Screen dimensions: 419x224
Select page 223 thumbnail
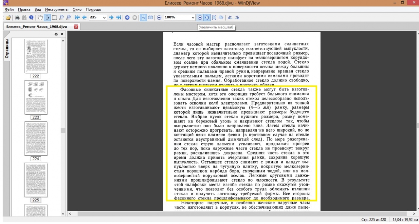(x=36, y=97)
